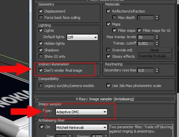179x137 pixels.
Task: Enable Show GI only option
Action: (41, 56)
